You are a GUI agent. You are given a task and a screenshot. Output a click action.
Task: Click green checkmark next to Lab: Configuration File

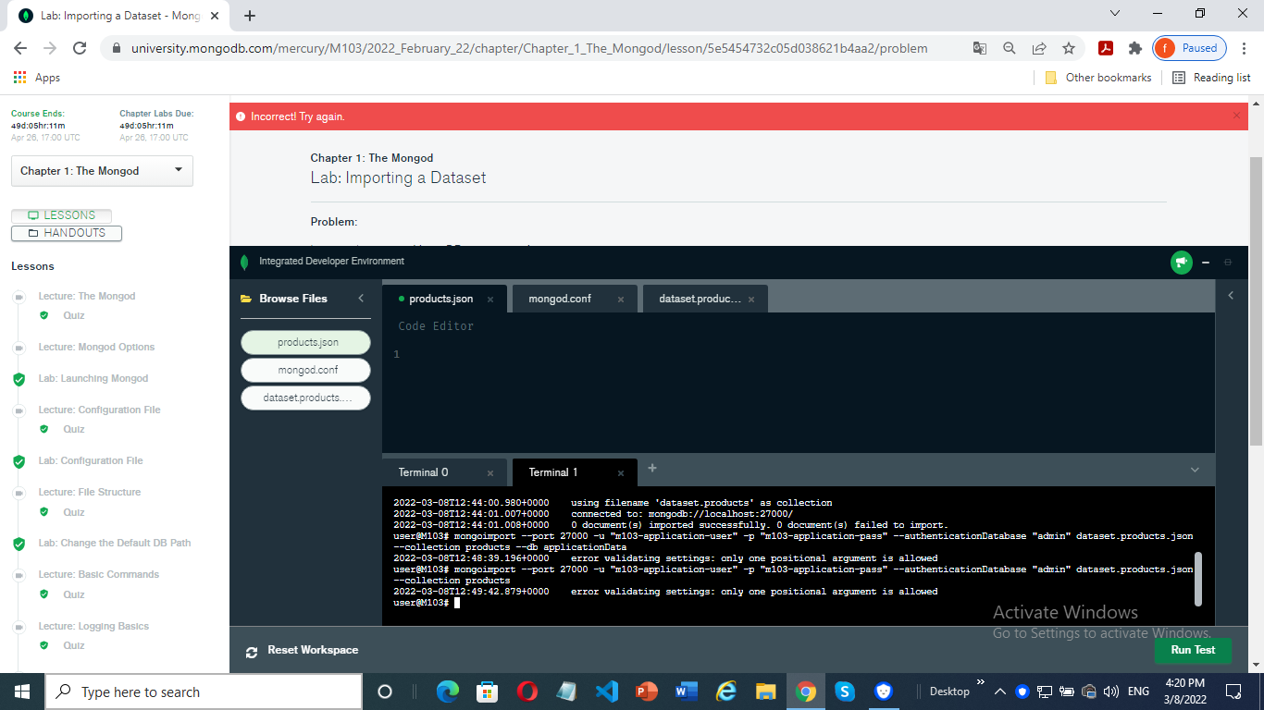(x=19, y=460)
